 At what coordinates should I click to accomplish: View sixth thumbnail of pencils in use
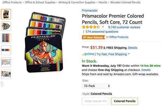coord(6,74)
